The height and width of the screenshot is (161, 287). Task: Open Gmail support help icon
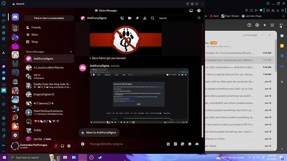[249, 25]
